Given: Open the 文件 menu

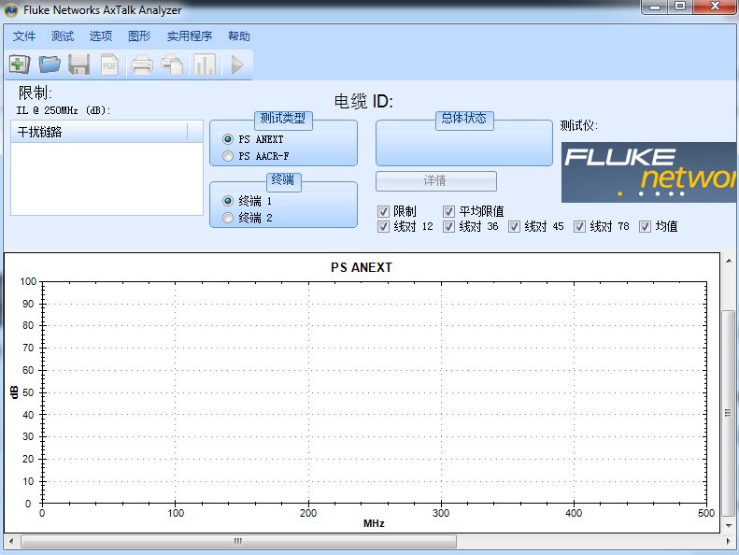Looking at the screenshot, I should coord(24,36).
